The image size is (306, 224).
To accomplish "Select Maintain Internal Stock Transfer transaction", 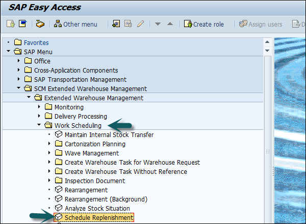I will [109, 135].
